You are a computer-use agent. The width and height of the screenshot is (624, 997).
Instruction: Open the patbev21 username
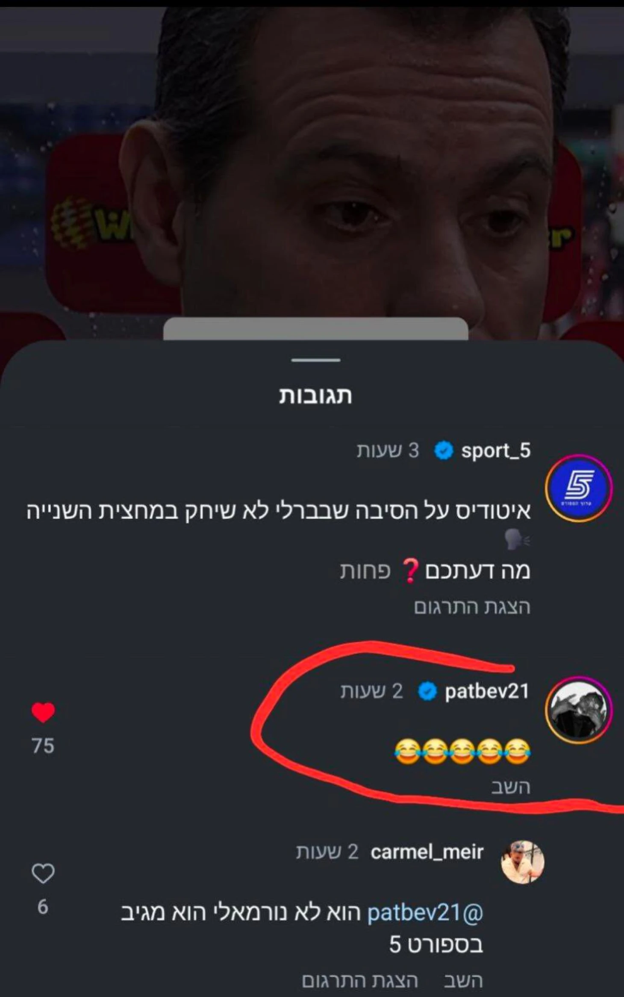click(x=487, y=692)
